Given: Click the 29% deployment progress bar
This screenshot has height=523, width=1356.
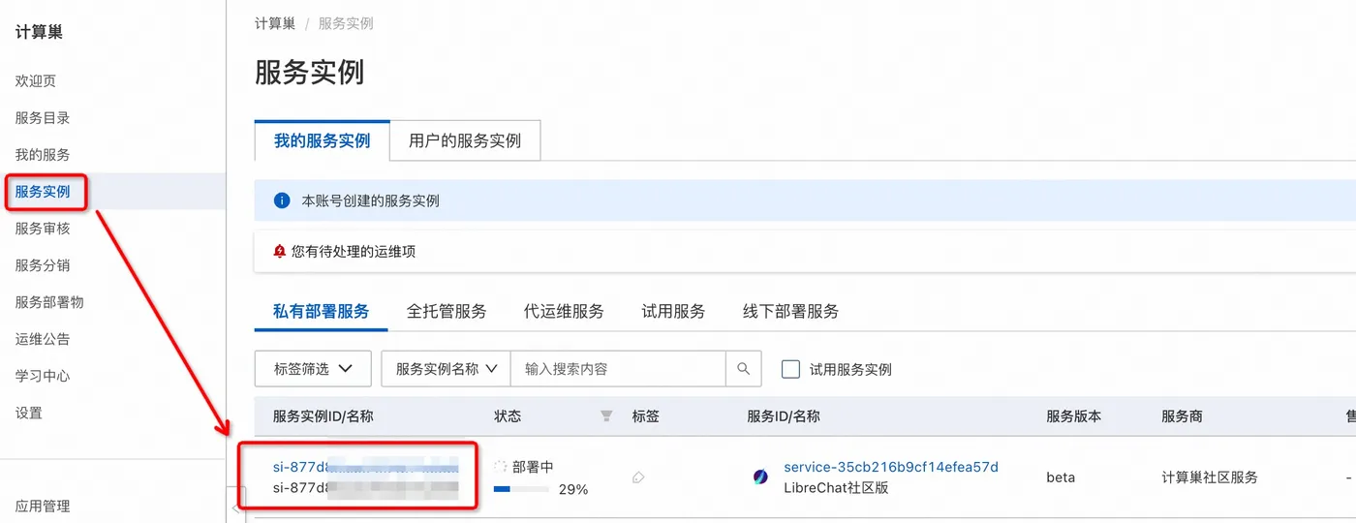Looking at the screenshot, I should click(521, 489).
